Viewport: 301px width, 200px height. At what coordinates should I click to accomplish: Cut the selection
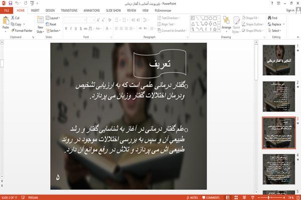[16, 18]
